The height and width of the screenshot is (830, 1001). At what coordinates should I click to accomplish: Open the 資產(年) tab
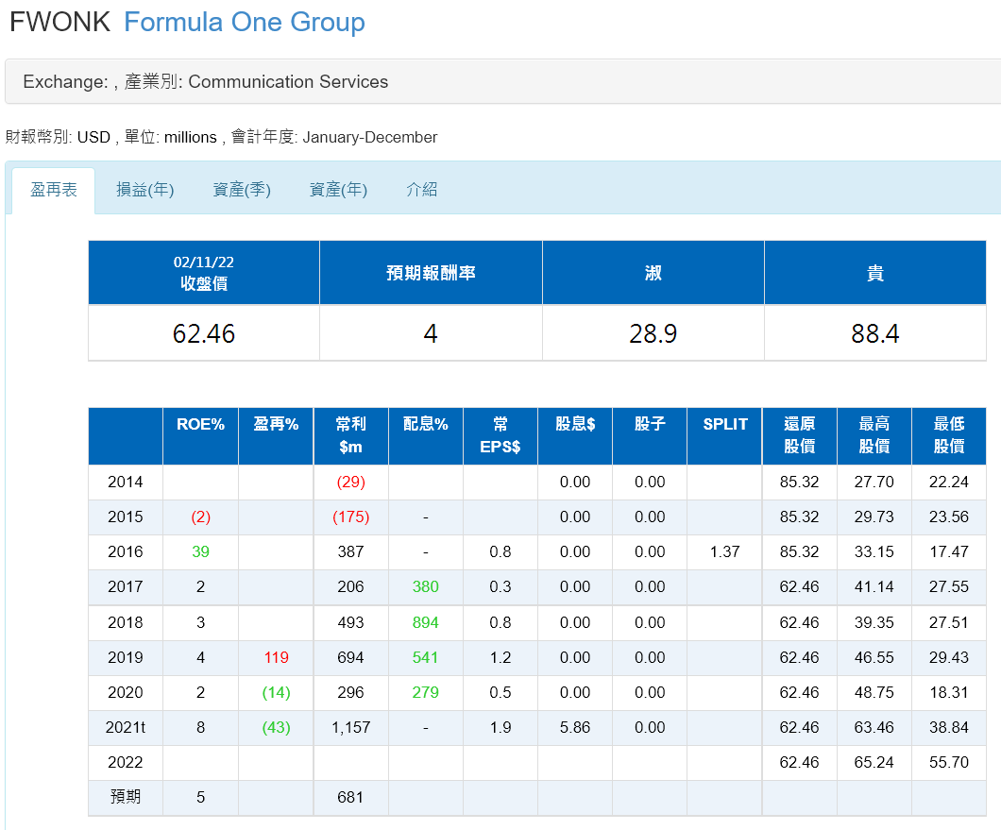338,190
